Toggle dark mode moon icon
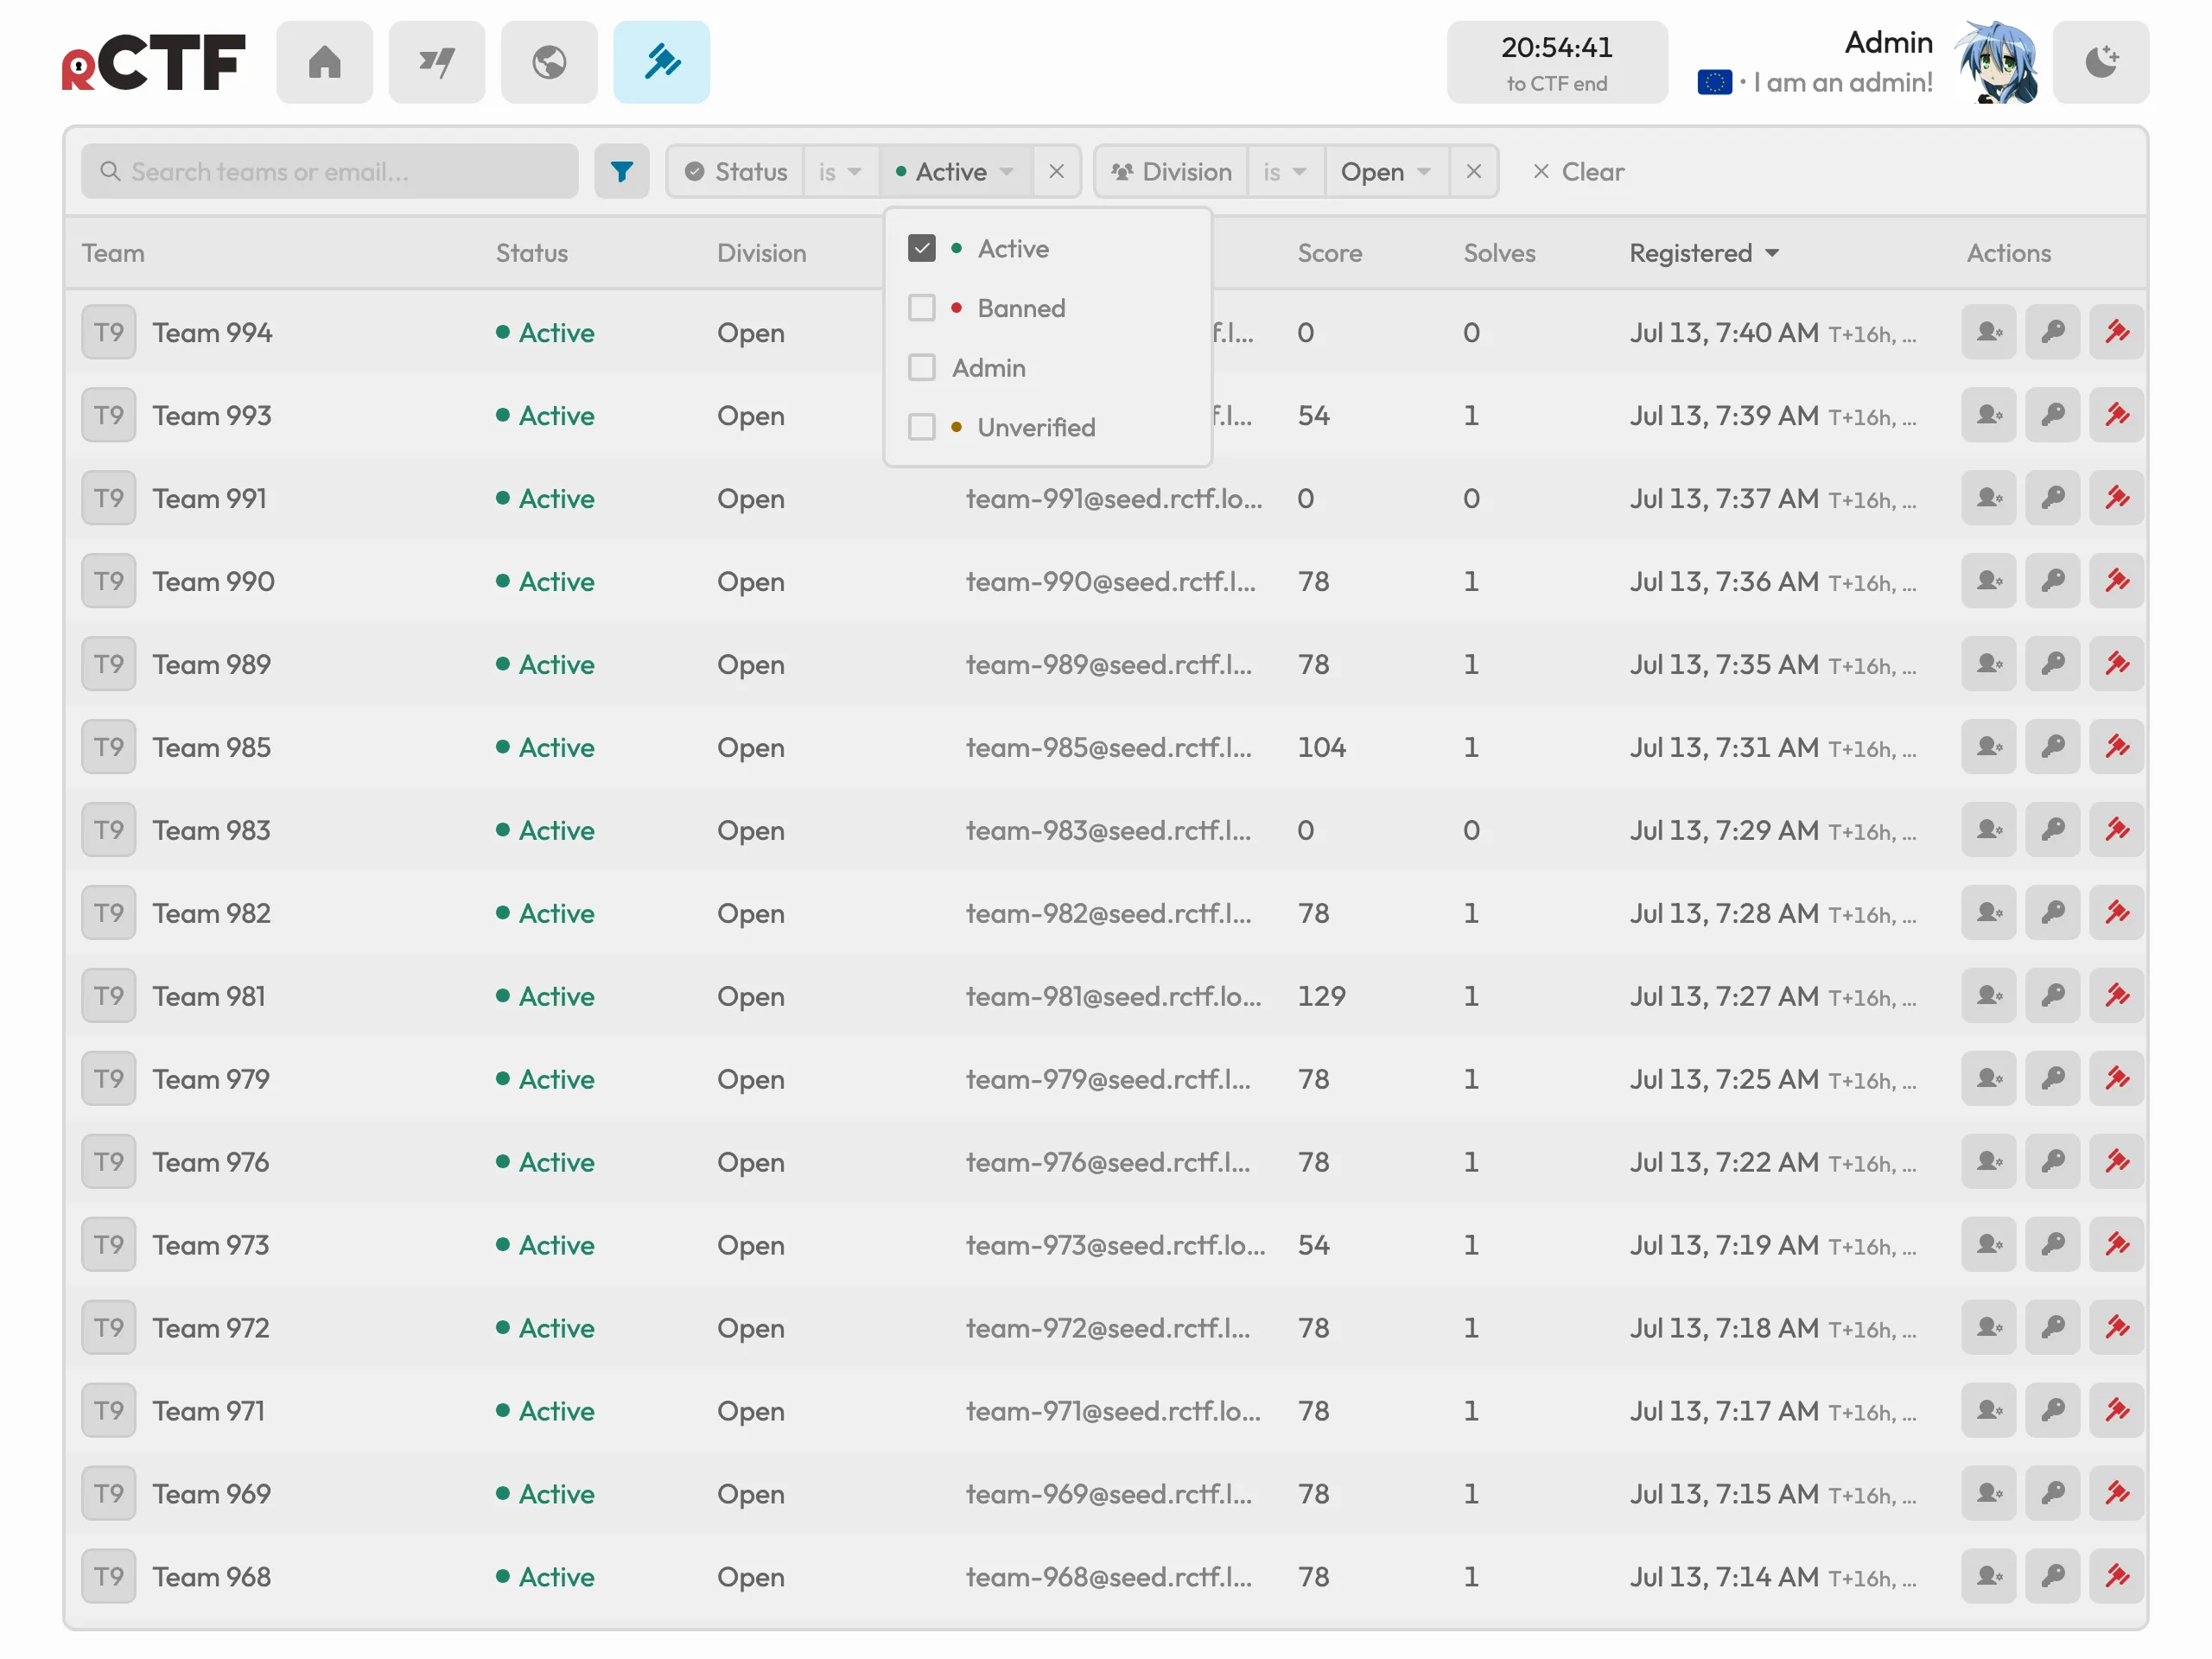The width and height of the screenshot is (2212, 1659). tap(2100, 62)
